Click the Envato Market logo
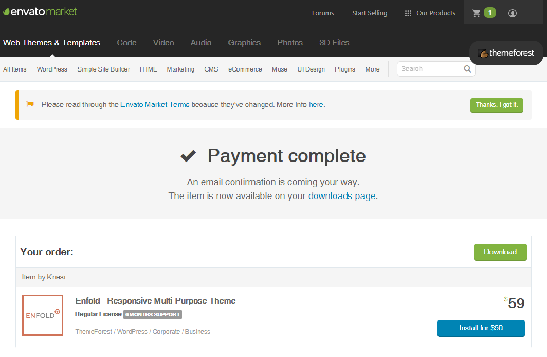The height and width of the screenshot is (357, 547). click(40, 11)
